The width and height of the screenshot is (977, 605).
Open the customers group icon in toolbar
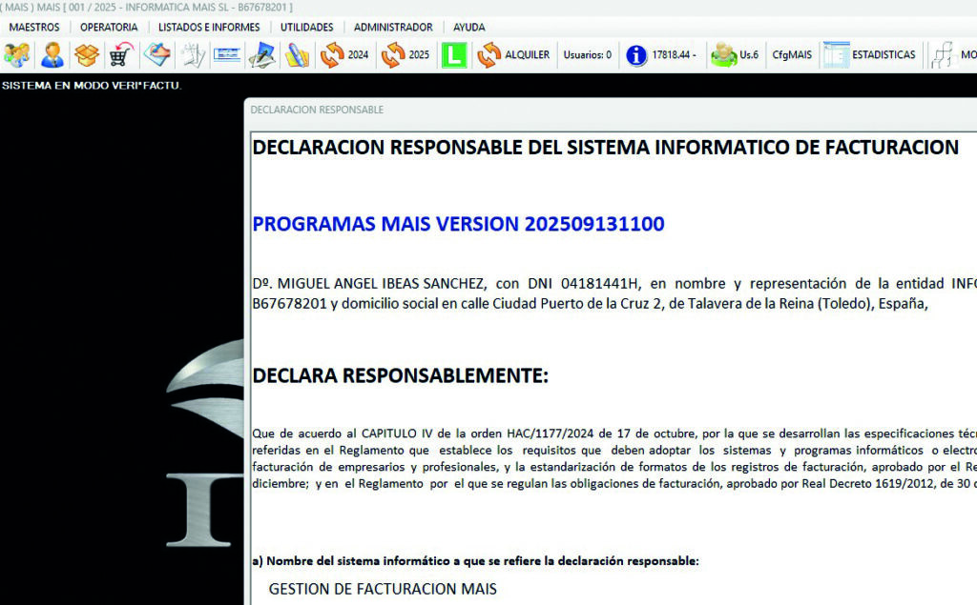[17, 55]
